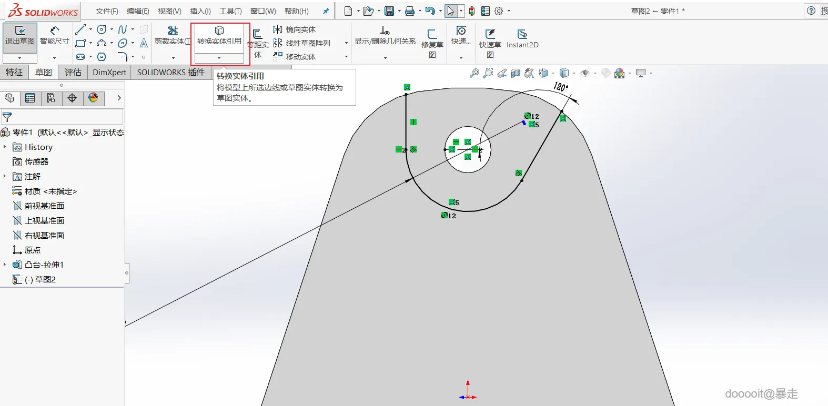Click the Smart Dimension (智能尺寸) tool
The width and height of the screenshot is (828, 406).
[x=55, y=36]
